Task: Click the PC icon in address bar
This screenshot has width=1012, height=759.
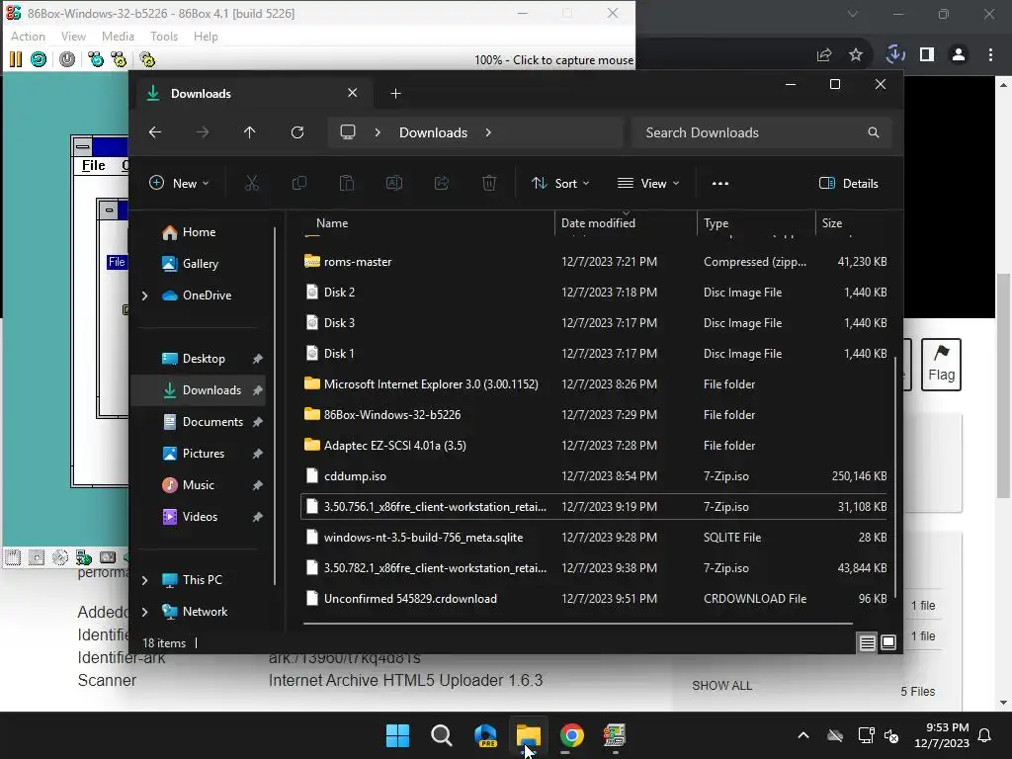Action: coord(348,132)
